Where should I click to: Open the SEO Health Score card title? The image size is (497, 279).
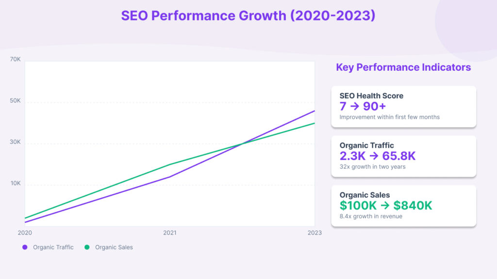click(x=371, y=96)
